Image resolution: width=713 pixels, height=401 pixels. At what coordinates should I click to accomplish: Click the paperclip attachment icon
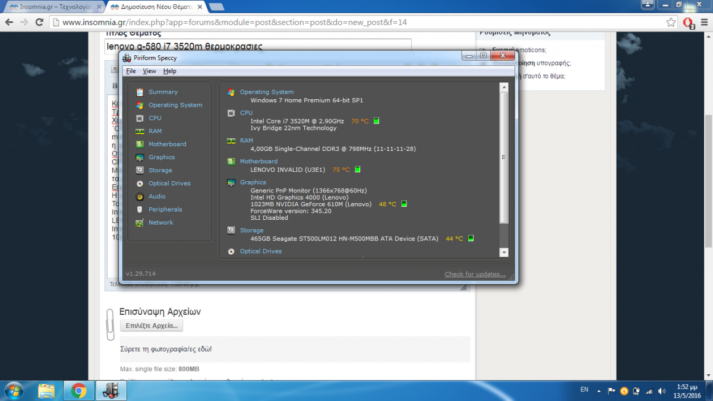coord(110,324)
